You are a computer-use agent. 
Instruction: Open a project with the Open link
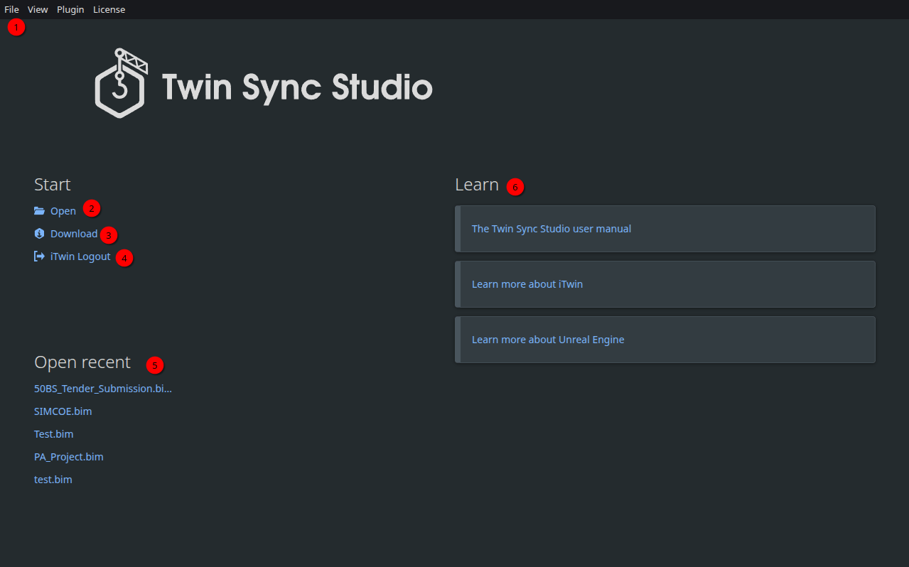63,210
